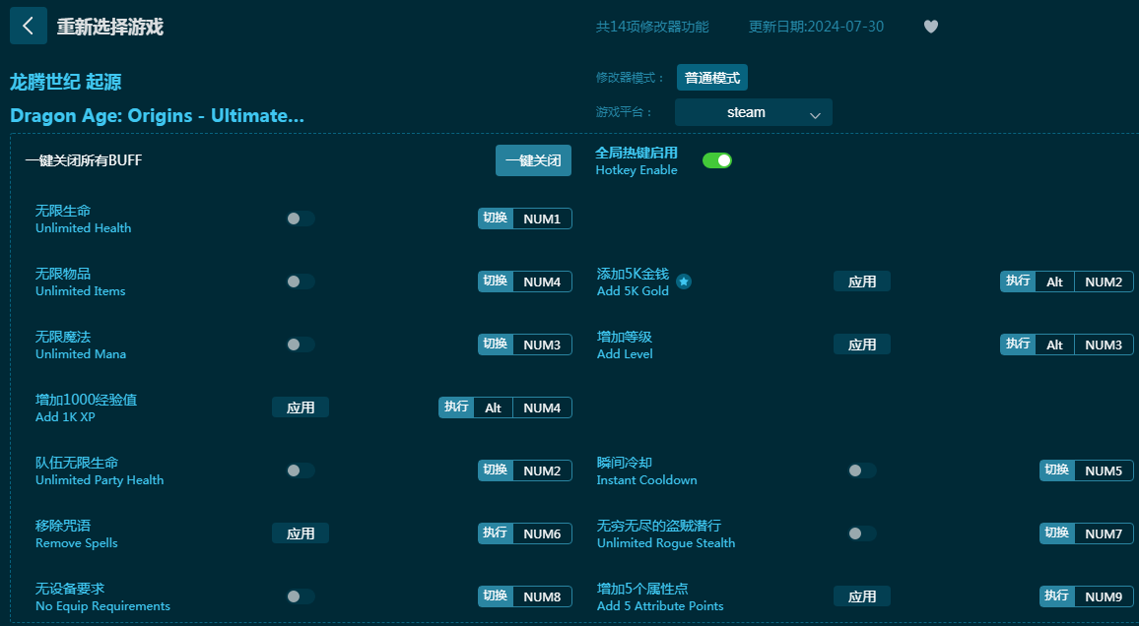Click the 游戏平台 label

point(624,112)
